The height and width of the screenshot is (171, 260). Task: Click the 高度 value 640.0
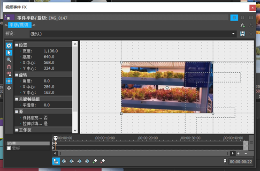coord(49,57)
